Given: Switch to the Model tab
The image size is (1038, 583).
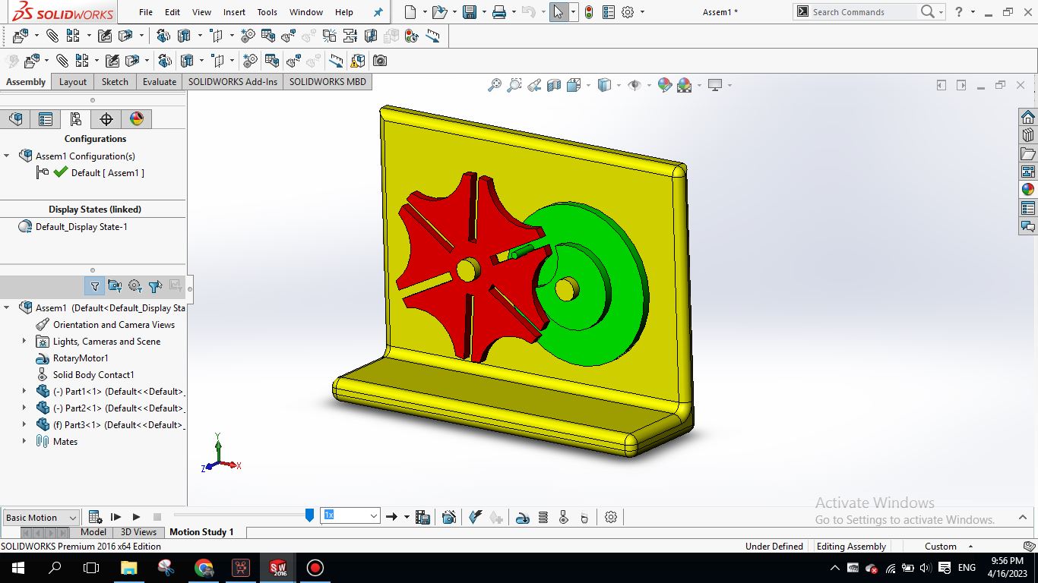Looking at the screenshot, I should tap(93, 532).
